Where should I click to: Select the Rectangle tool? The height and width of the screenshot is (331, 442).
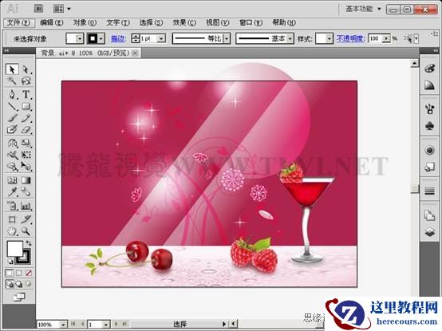26,106
